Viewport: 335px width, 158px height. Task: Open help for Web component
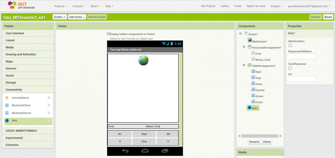click(49, 121)
